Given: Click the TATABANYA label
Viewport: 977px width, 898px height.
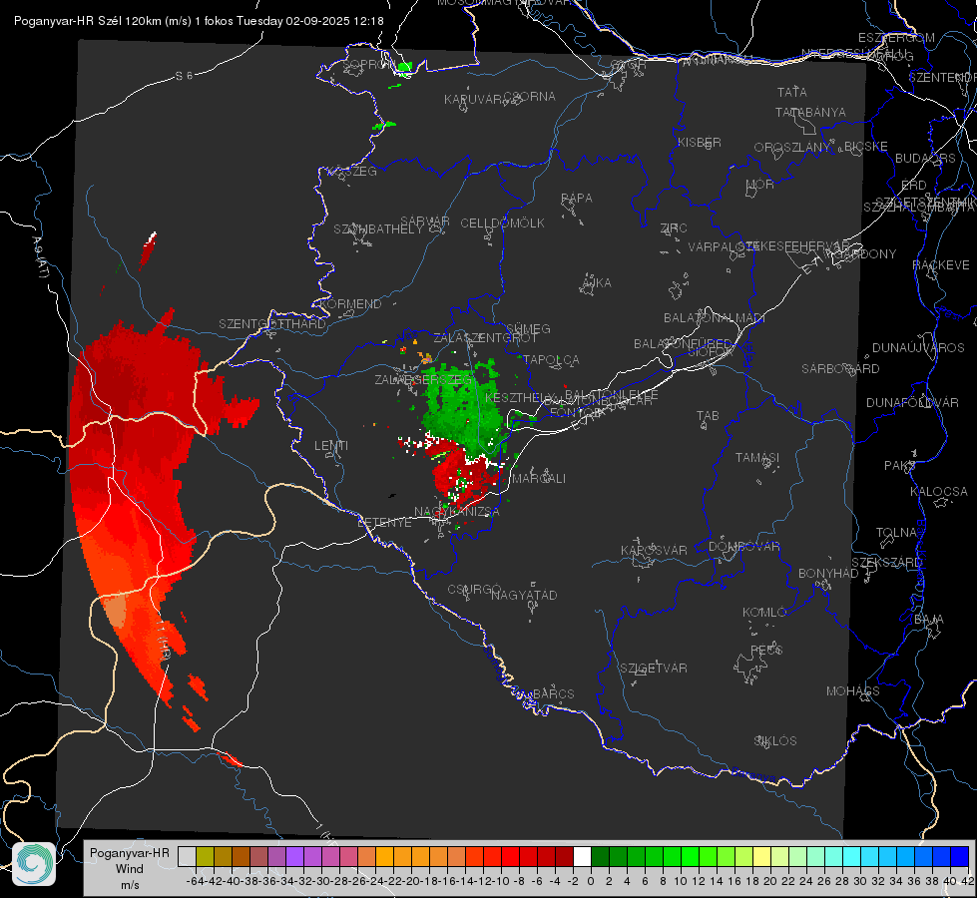Looking at the screenshot, I should tap(810, 112).
